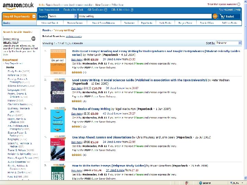Filter by Study Books department

(15, 71)
